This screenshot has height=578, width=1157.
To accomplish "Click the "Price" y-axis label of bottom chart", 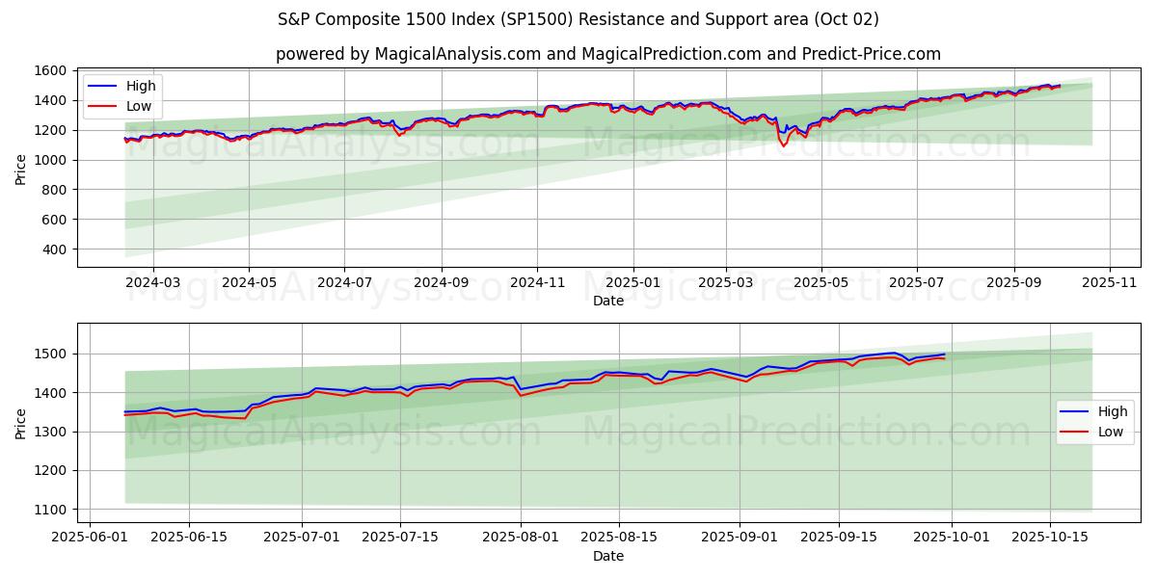I will pyautogui.click(x=21, y=423).
